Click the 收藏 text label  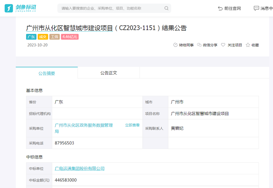pos(255,45)
